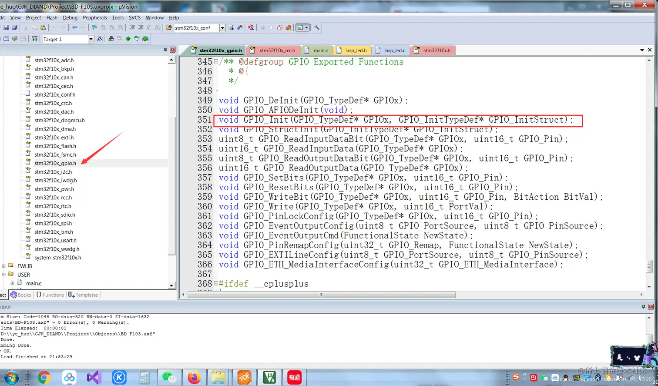Open Options for Target magic wand icon
Screen dimensions: 658x386
coord(100,39)
